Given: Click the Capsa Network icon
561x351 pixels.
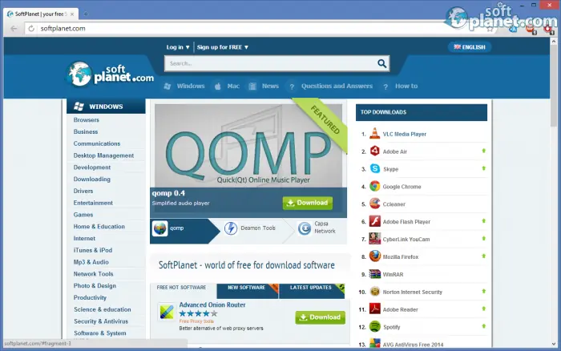Looking at the screenshot, I should [305, 228].
